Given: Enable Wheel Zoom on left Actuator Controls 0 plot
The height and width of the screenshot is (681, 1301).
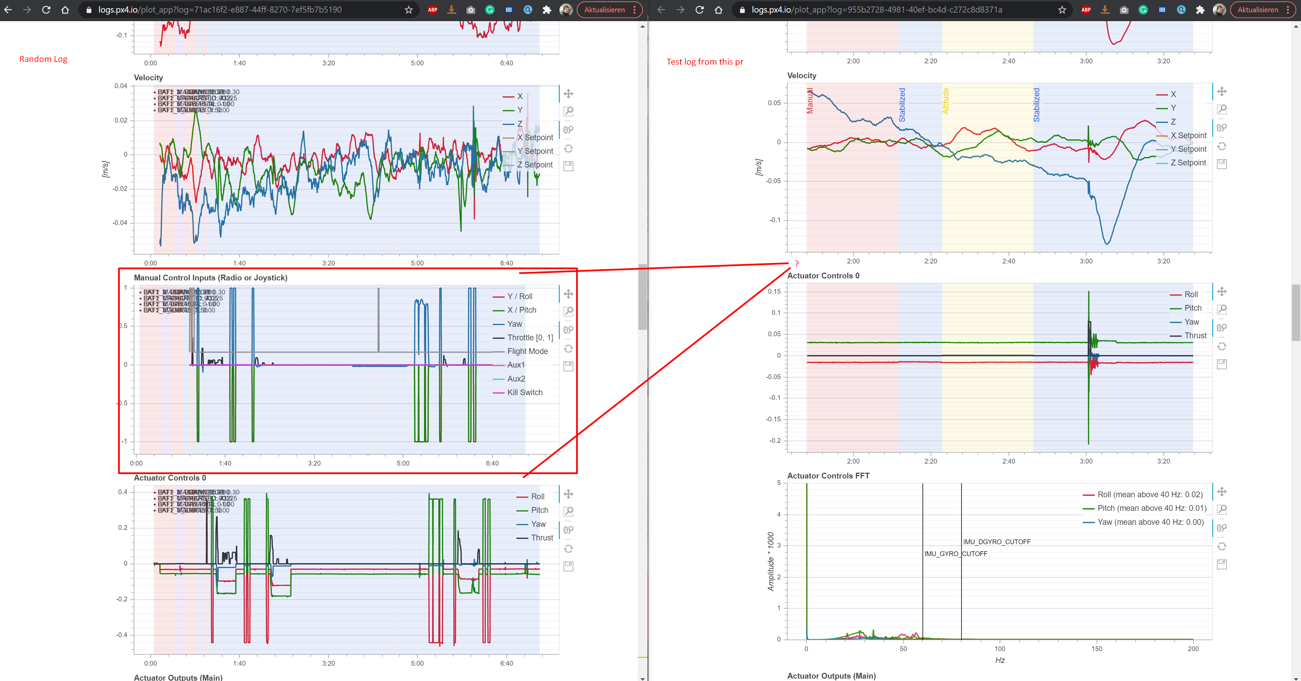Looking at the screenshot, I should click(568, 530).
